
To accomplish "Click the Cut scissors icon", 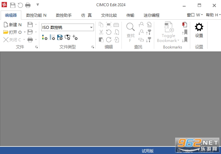I will [101, 32].
